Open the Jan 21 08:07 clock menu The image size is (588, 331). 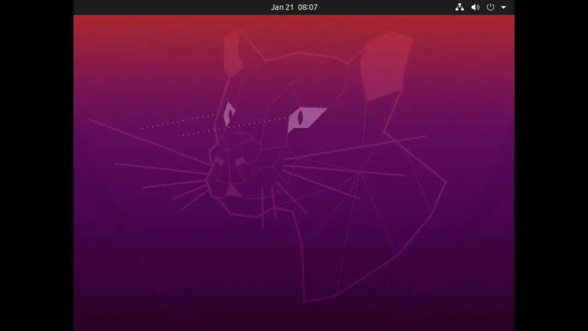(x=294, y=7)
